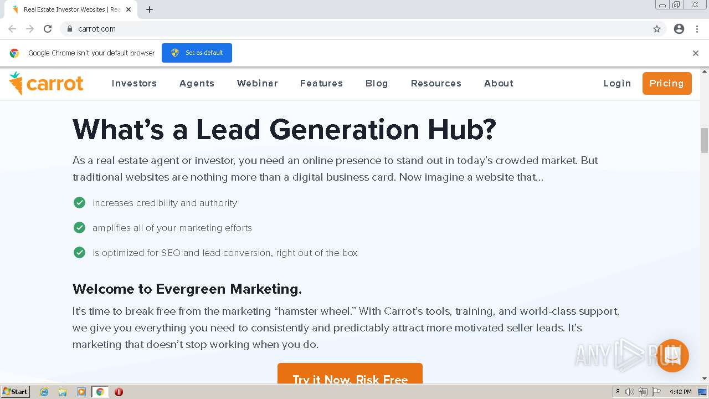Open the Investors menu
The width and height of the screenshot is (709, 399).
[x=134, y=83]
